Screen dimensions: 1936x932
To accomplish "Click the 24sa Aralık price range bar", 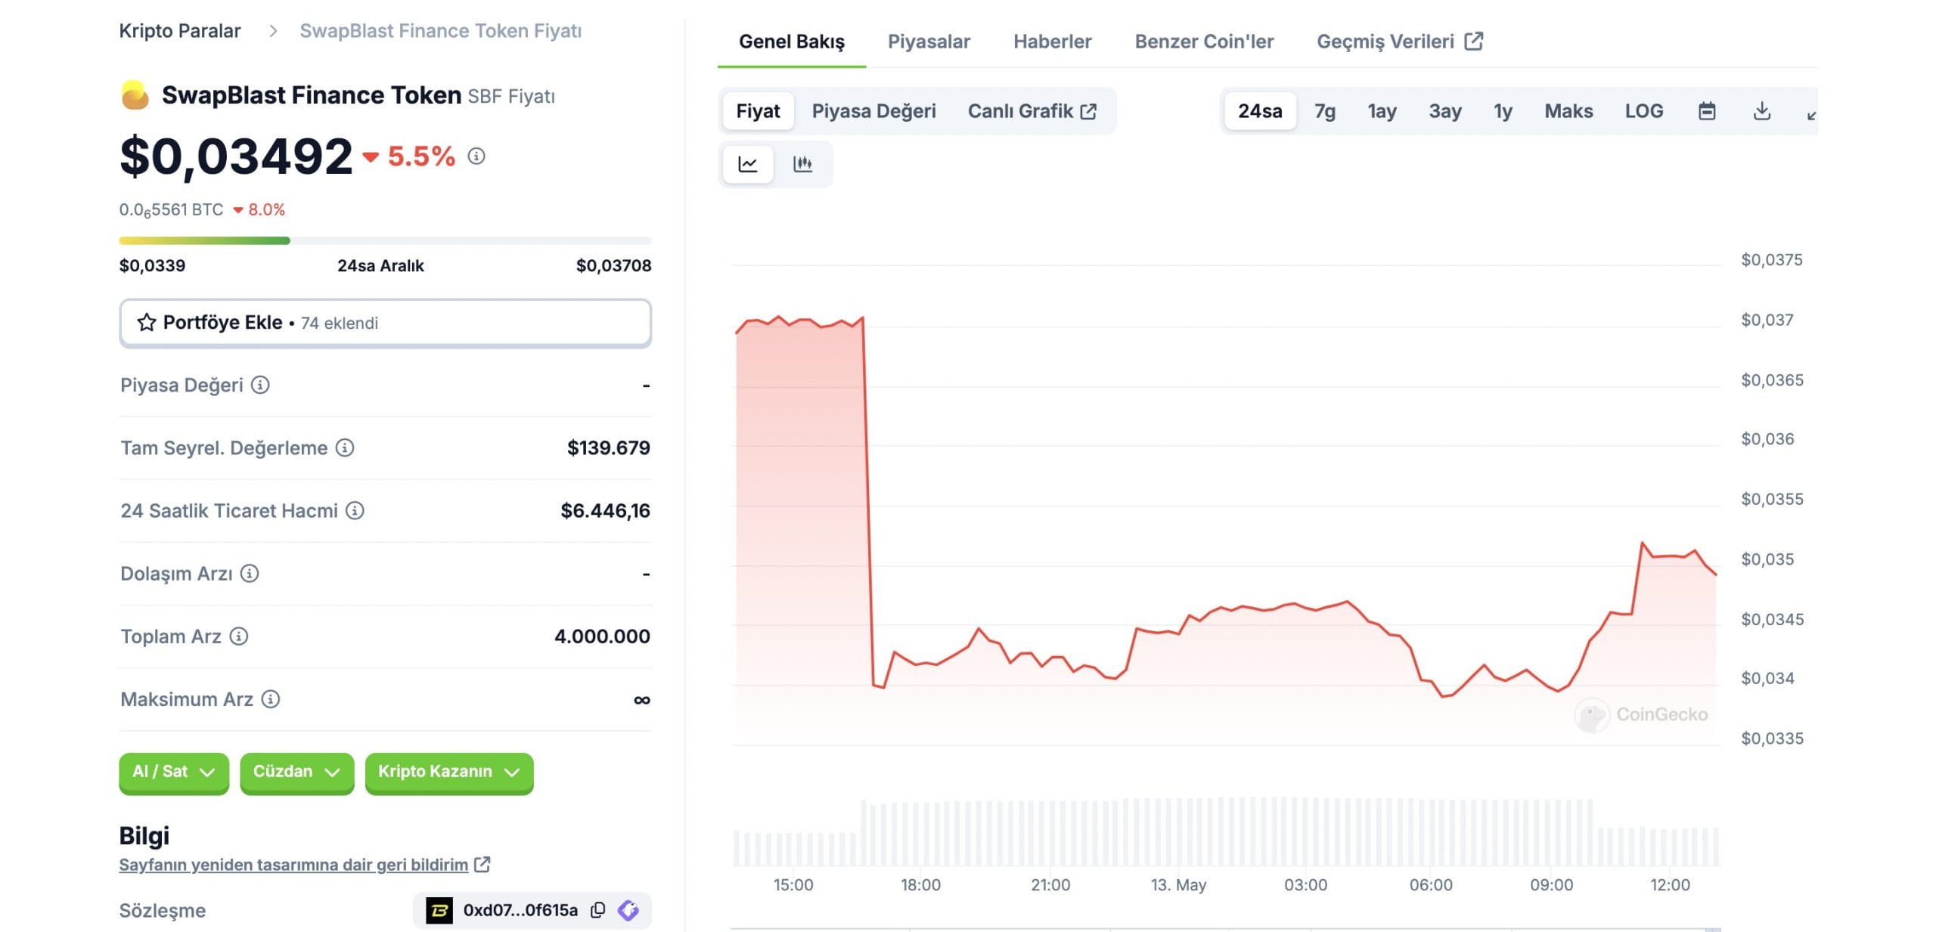I will pos(385,240).
